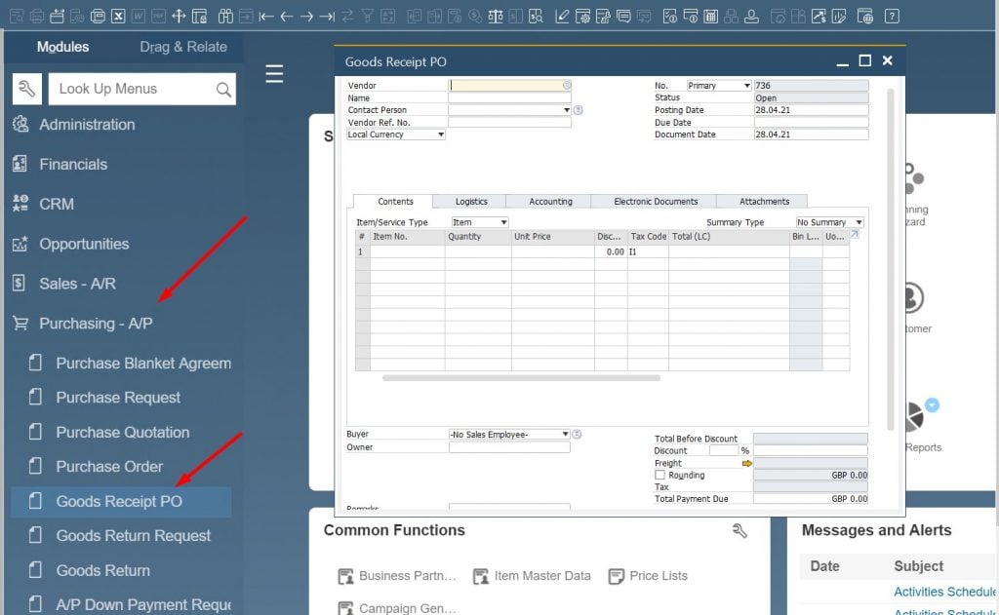
Task: Jump to last record using the arrow icon
Action: tap(328, 15)
